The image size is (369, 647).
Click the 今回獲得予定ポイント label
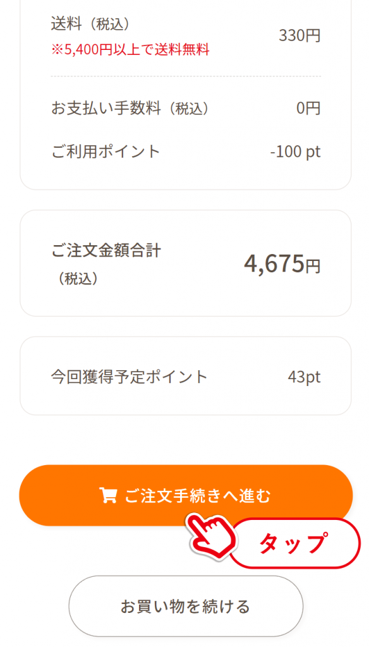coord(129,377)
